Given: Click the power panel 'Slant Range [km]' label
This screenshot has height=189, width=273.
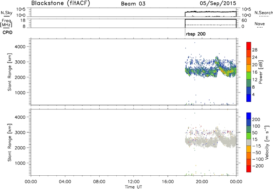Looking at the screenshot, I should click(x=10, y=72).
